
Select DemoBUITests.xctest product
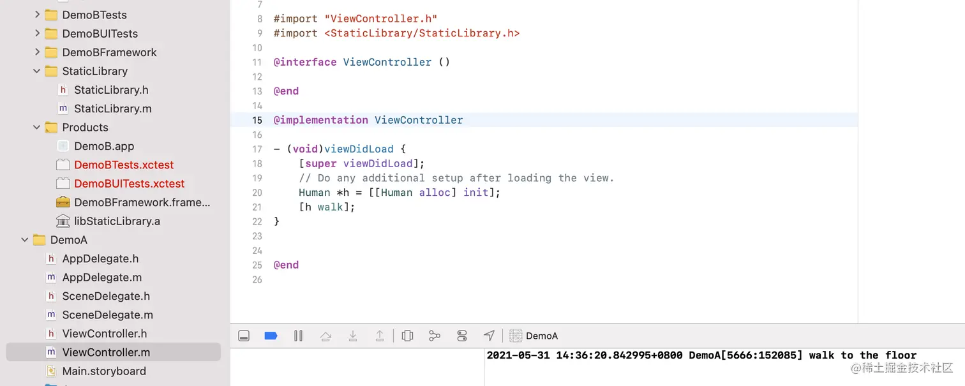pyautogui.click(x=129, y=184)
